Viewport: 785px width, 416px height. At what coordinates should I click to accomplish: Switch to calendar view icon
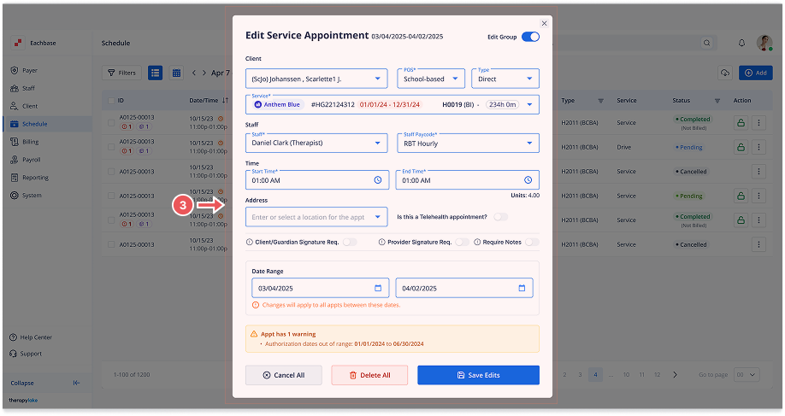176,73
